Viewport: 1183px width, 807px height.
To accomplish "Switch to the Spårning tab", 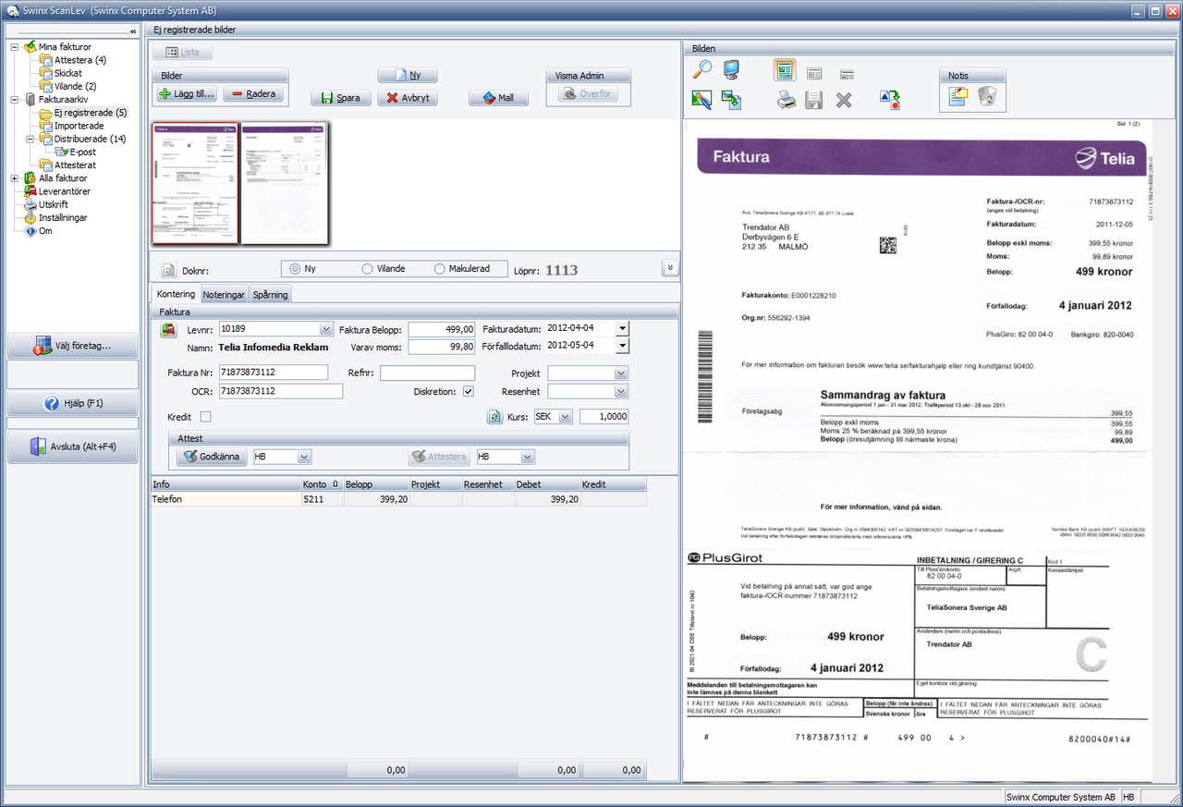I will coord(270,295).
